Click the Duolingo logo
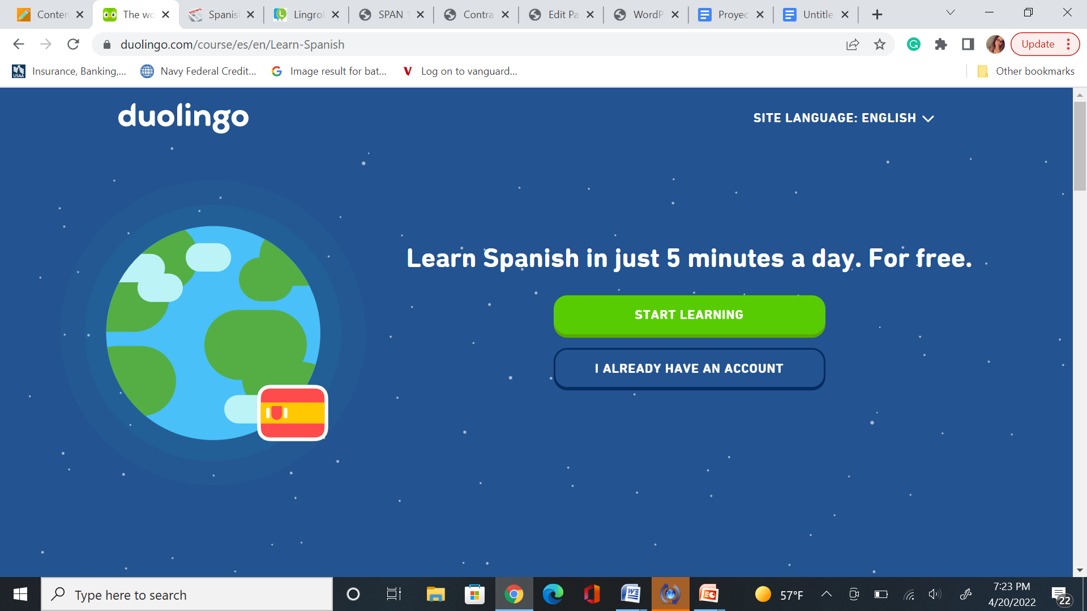Image resolution: width=1087 pixels, height=611 pixels. pos(183,118)
